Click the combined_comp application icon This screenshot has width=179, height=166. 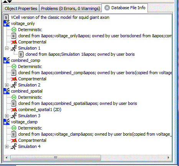pos(7,60)
